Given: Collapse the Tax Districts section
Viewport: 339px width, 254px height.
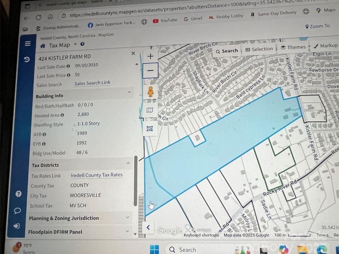Looking at the screenshot, I should coord(128,163).
